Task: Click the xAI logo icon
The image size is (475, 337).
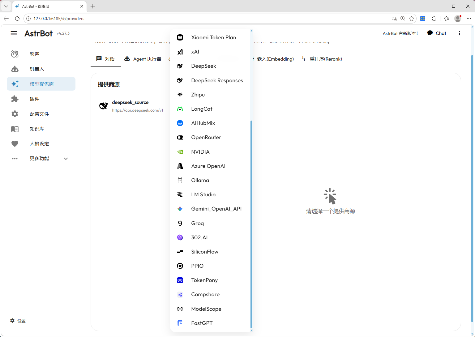Action: point(180,52)
